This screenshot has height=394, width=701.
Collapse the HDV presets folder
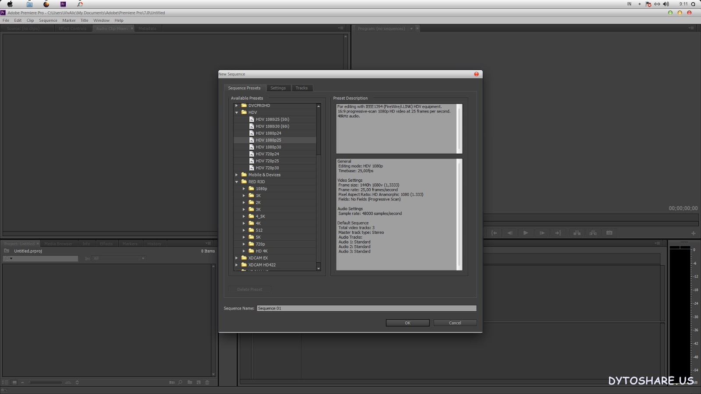pos(237,113)
